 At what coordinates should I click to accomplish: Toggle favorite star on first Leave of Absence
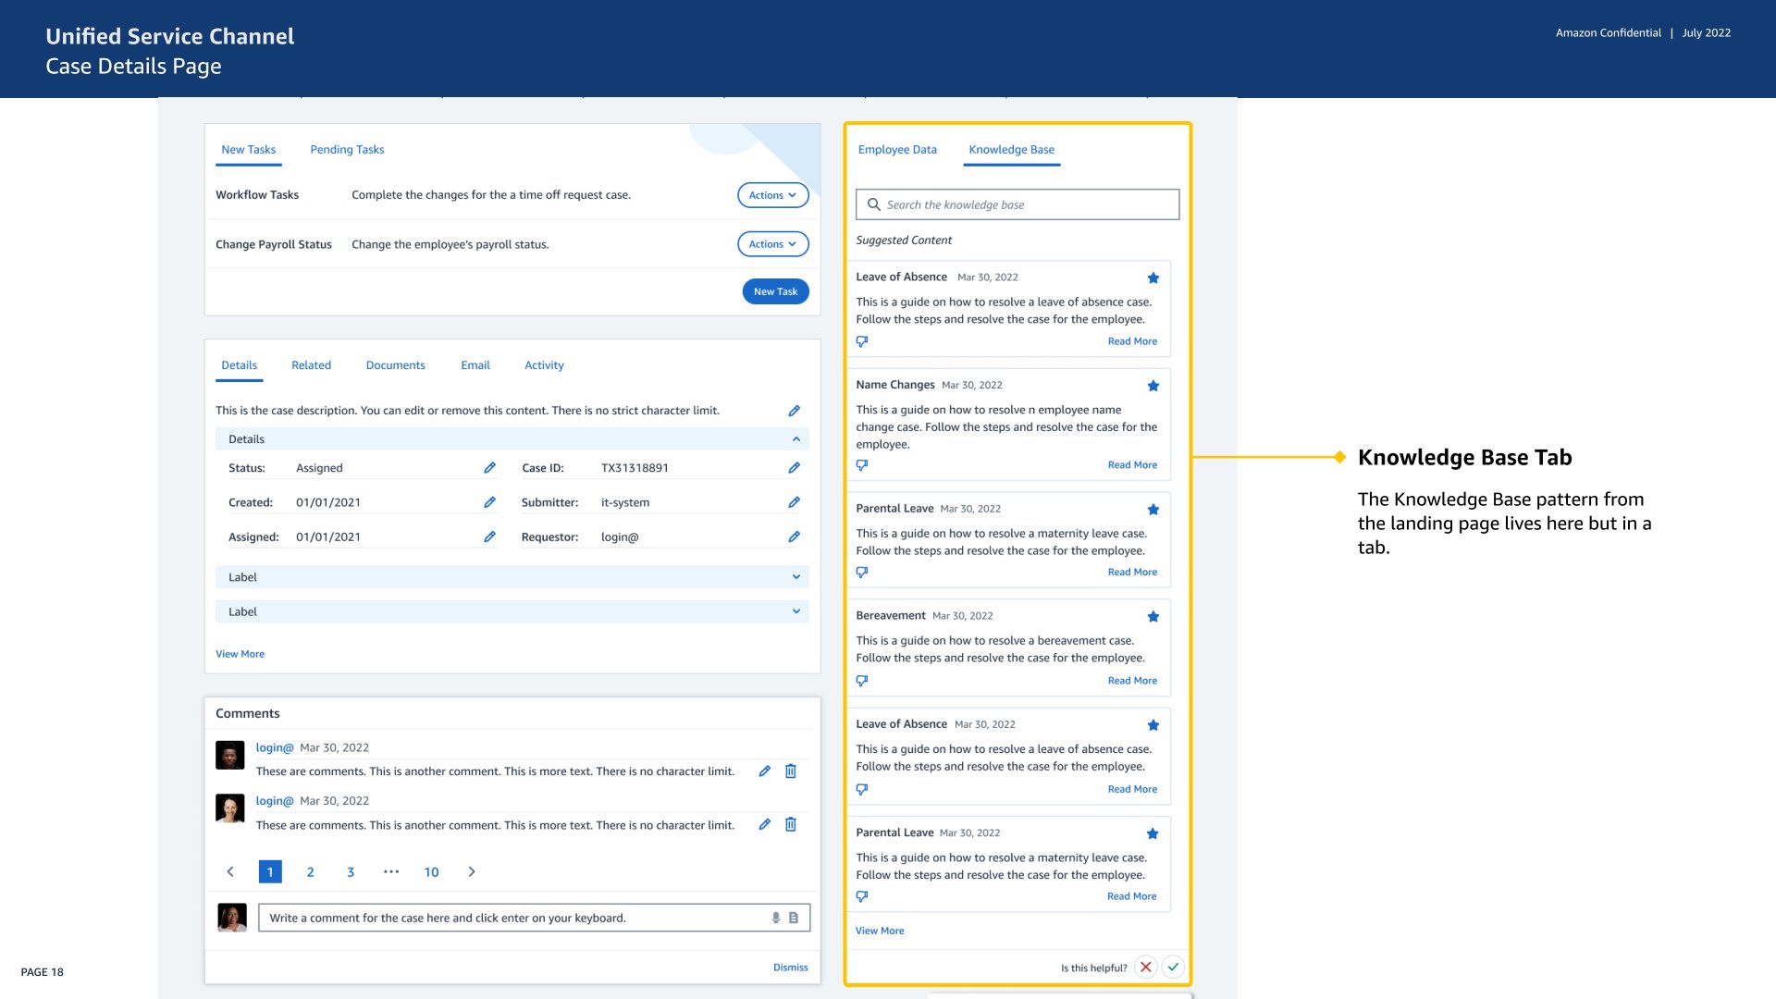1153,278
